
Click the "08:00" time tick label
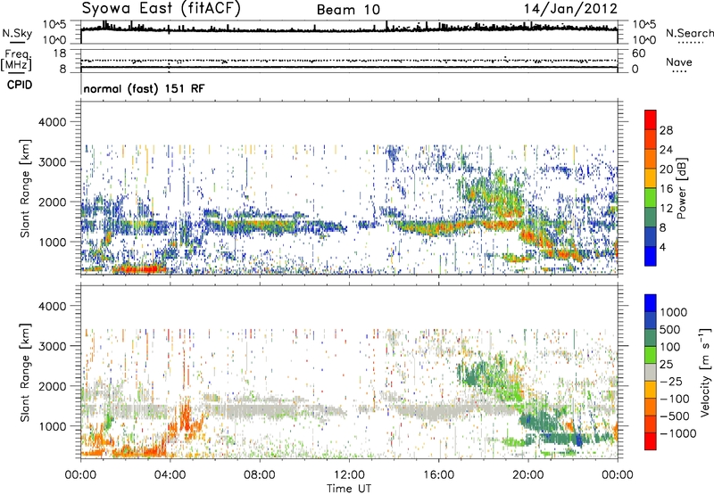click(260, 475)
